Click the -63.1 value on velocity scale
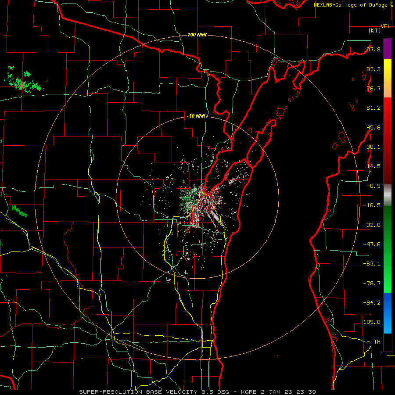This screenshot has width=395, height=395. tap(372, 264)
